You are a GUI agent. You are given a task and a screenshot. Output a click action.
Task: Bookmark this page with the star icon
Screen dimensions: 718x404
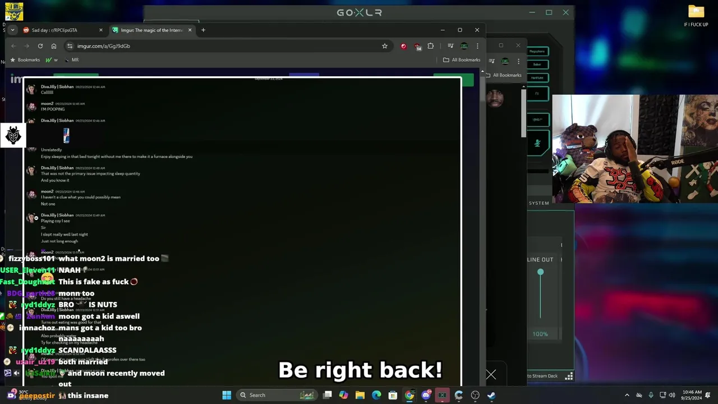(x=385, y=46)
